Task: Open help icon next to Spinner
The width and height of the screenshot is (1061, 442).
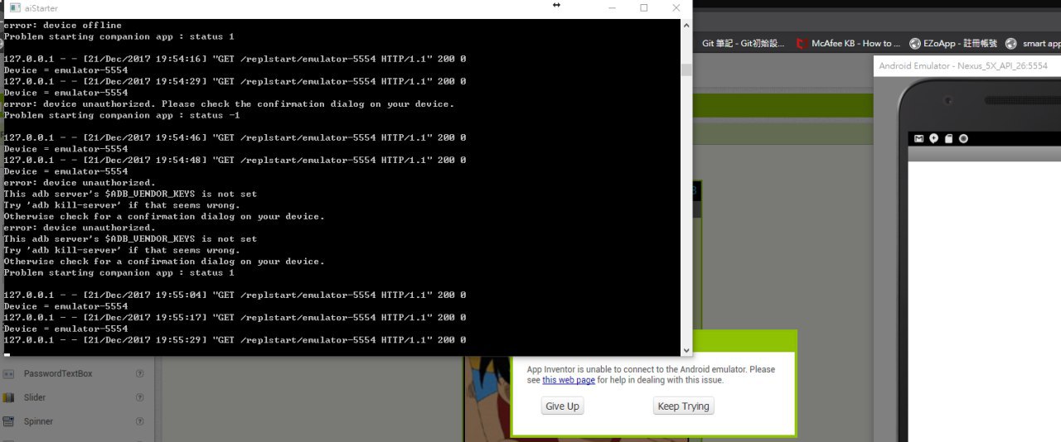Action: point(140,422)
